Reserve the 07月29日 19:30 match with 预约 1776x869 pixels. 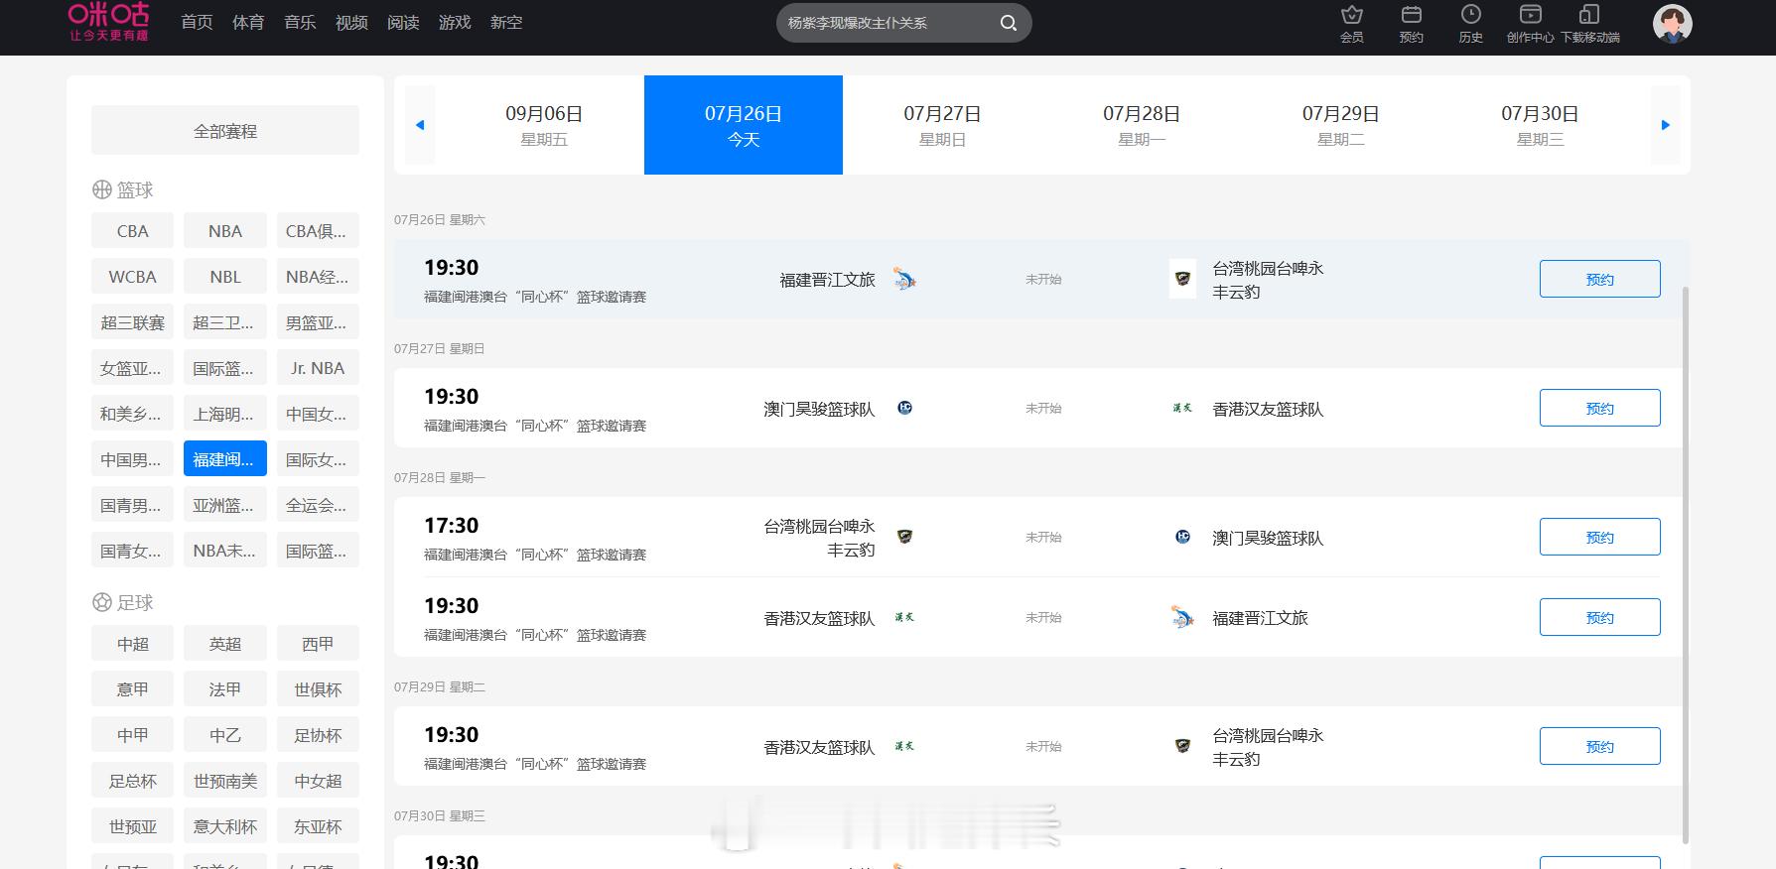[x=1599, y=746]
